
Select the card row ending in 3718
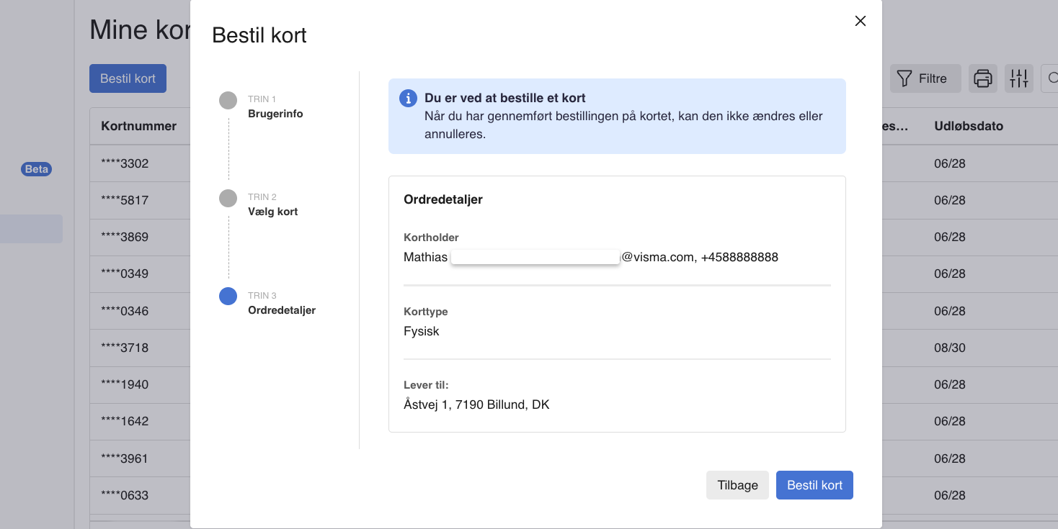(125, 348)
